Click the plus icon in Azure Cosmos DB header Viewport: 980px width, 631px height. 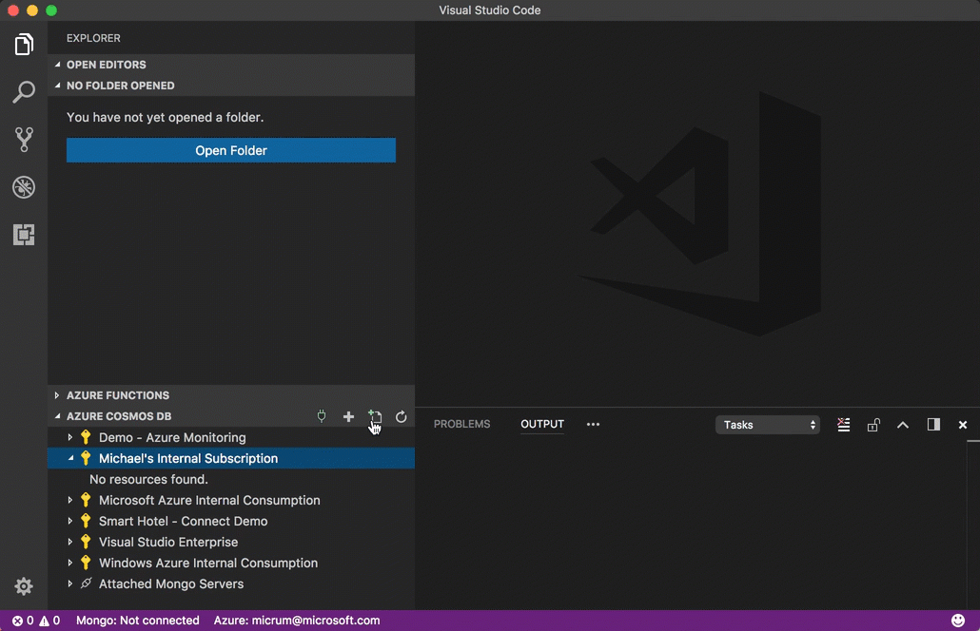pos(349,416)
